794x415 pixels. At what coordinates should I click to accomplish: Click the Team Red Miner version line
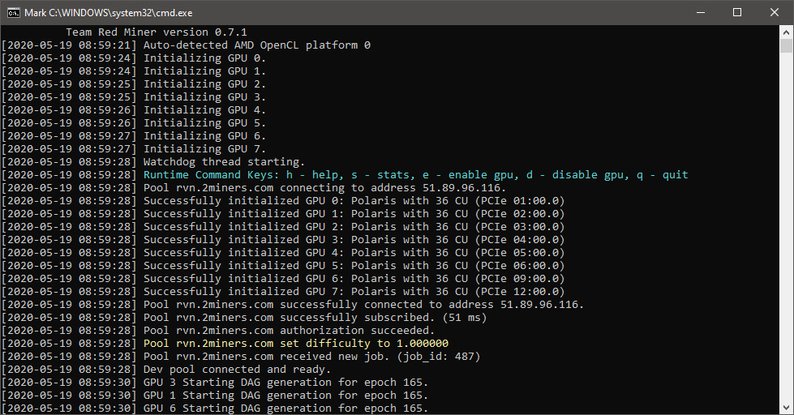click(x=157, y=32)
